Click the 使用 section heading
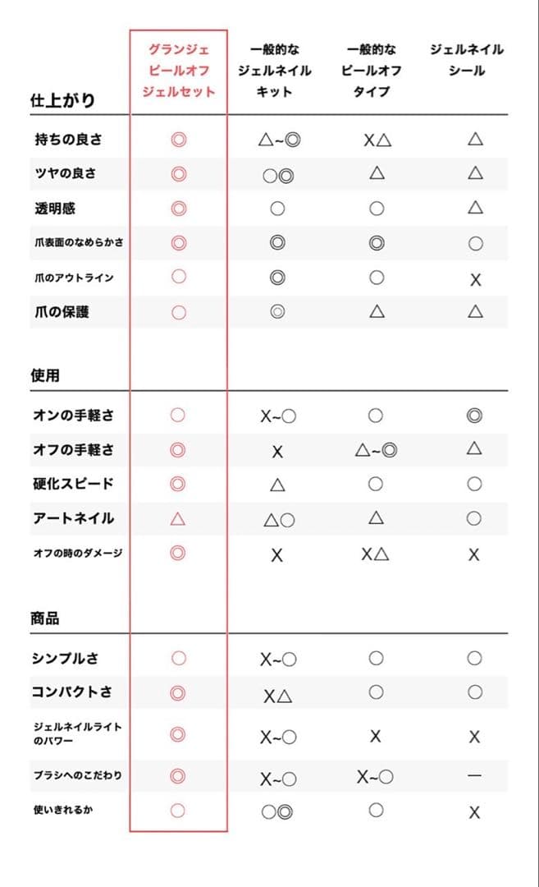This screenshot has width=539, height=887. (45, 375)
